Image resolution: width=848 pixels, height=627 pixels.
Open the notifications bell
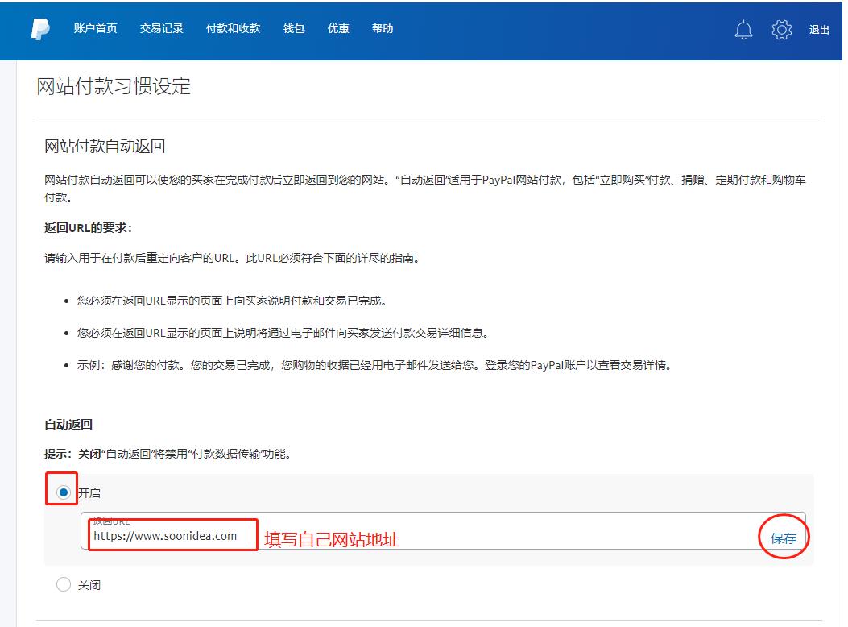tap(743, 30)
